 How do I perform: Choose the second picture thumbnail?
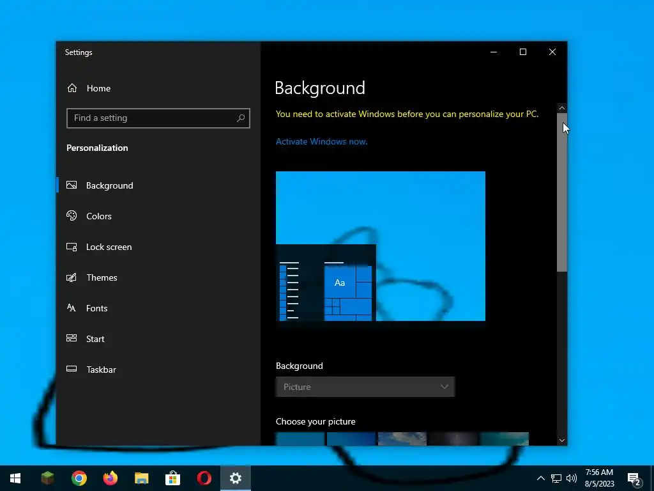pos(351,439)
